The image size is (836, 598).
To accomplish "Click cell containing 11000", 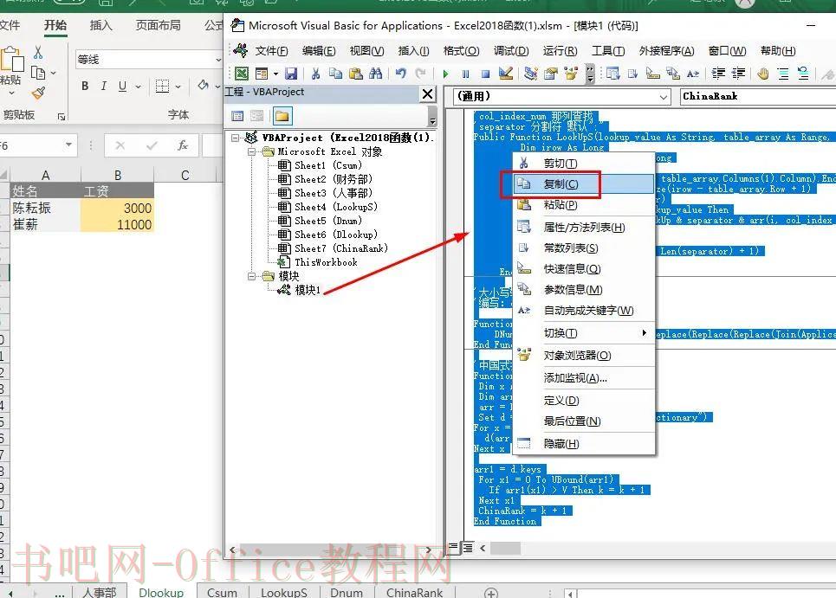I will pos(117,225).
